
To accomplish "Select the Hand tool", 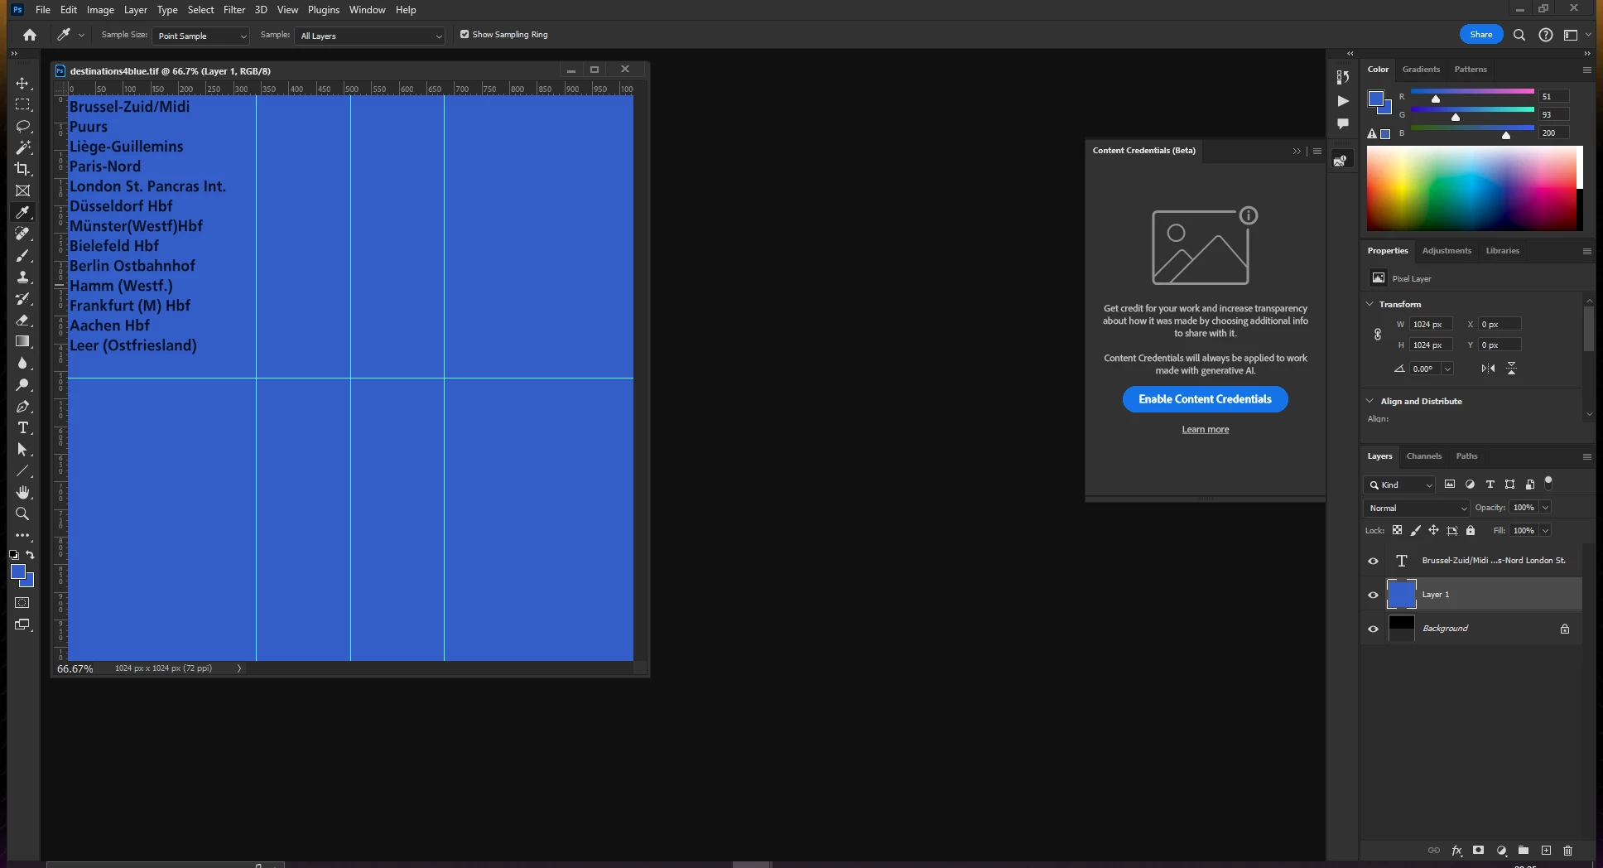I will tap(22, 492).
